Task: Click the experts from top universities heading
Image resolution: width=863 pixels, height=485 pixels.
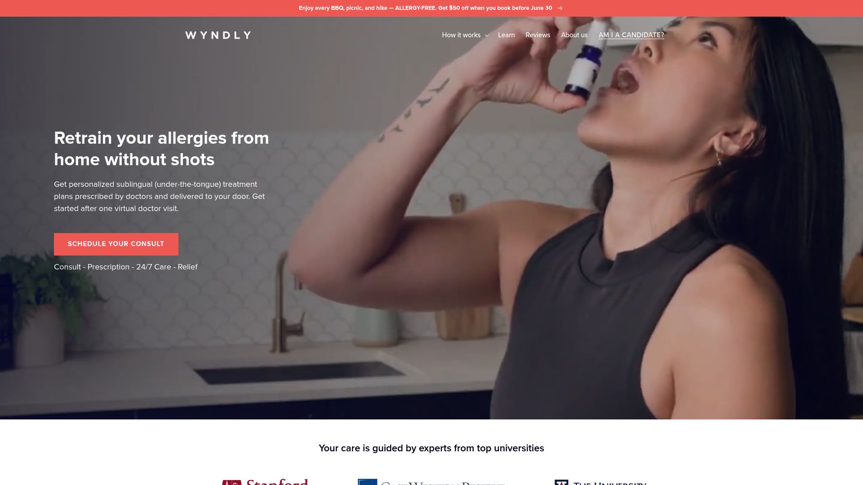Action: coord(431,448)
